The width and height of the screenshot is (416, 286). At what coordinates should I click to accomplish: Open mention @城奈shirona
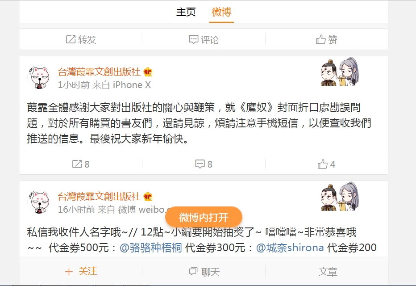(x=290, y=248)
